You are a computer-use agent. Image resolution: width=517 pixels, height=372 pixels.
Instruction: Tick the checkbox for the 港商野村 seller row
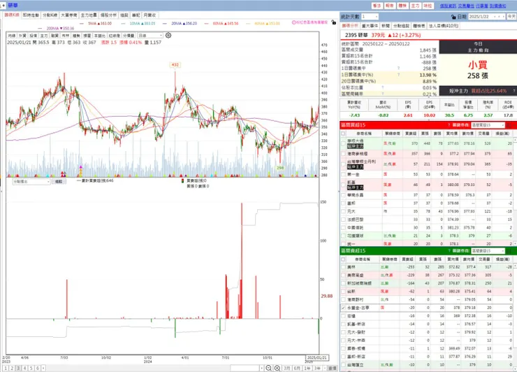tap(343, 300)
